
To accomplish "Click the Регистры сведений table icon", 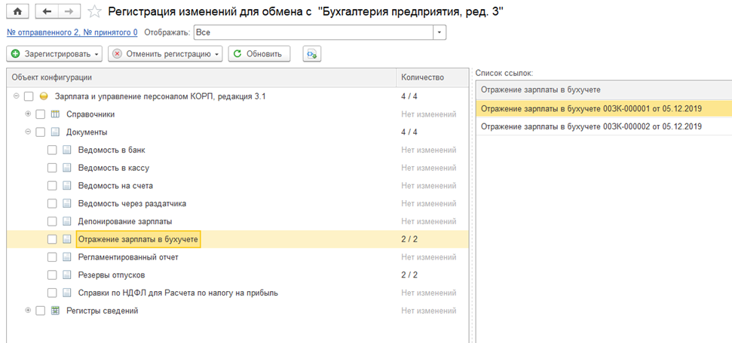I will pyautogui.click(x=55, y=311).
